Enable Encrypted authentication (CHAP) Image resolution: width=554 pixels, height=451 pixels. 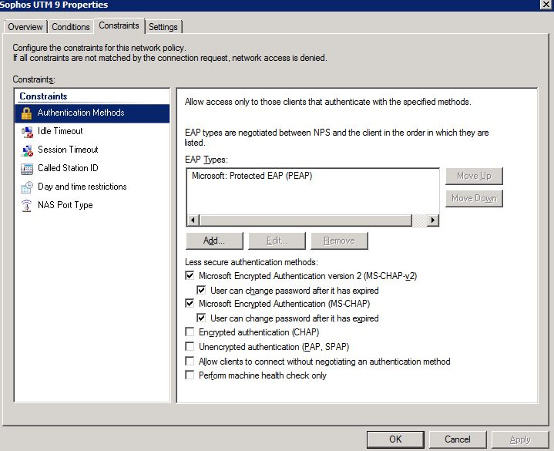[x=190, y=332]
